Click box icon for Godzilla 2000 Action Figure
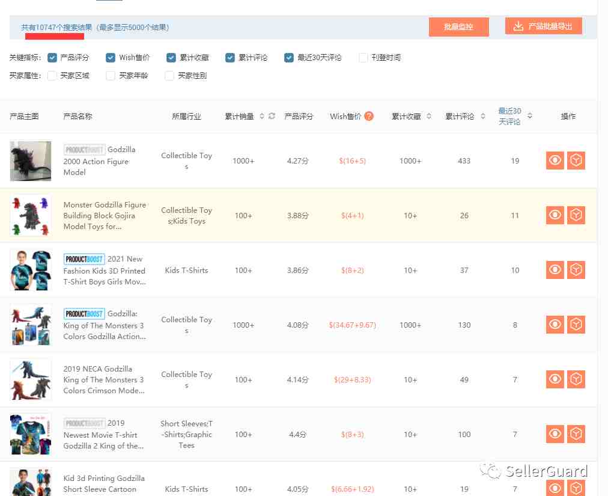This screenshot has width=608, height=496. pos(576,161)
